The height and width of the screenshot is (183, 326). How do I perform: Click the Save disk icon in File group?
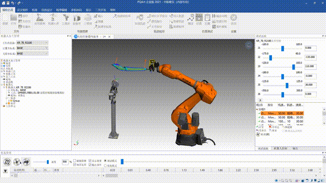click(20, 16)
